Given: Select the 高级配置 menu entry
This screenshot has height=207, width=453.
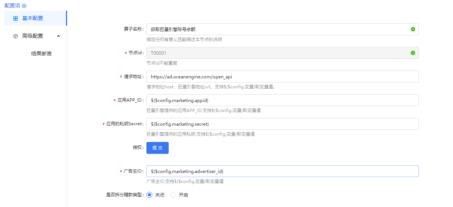Looking at the screenshot, I should pyautogui.click(x=33, y=36).
